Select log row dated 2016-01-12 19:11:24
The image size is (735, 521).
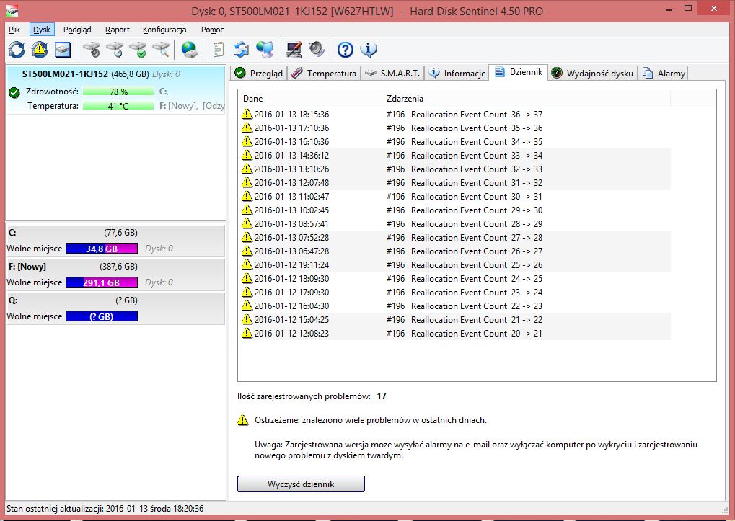(x=454, y=265)
